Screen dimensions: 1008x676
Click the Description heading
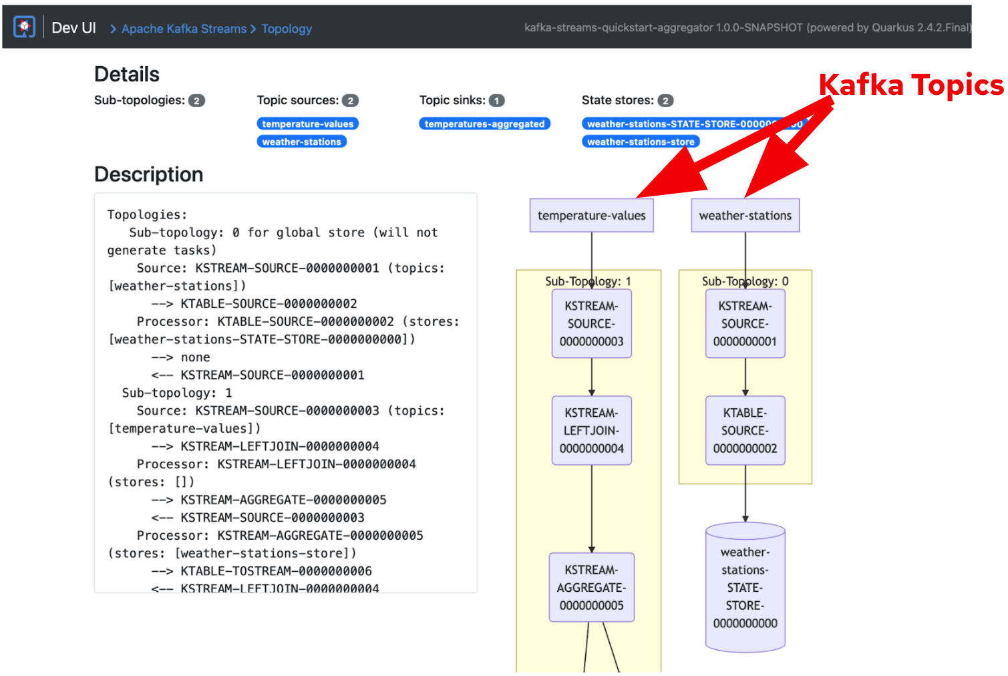(x=149, y=174)
